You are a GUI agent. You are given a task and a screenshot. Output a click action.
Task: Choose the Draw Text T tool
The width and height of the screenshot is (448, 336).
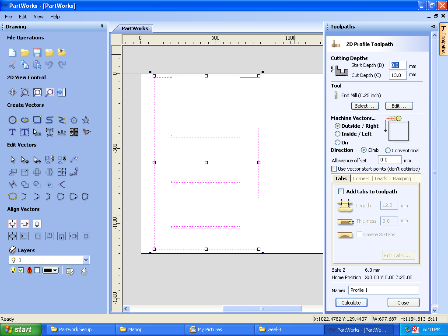point(12,132)
